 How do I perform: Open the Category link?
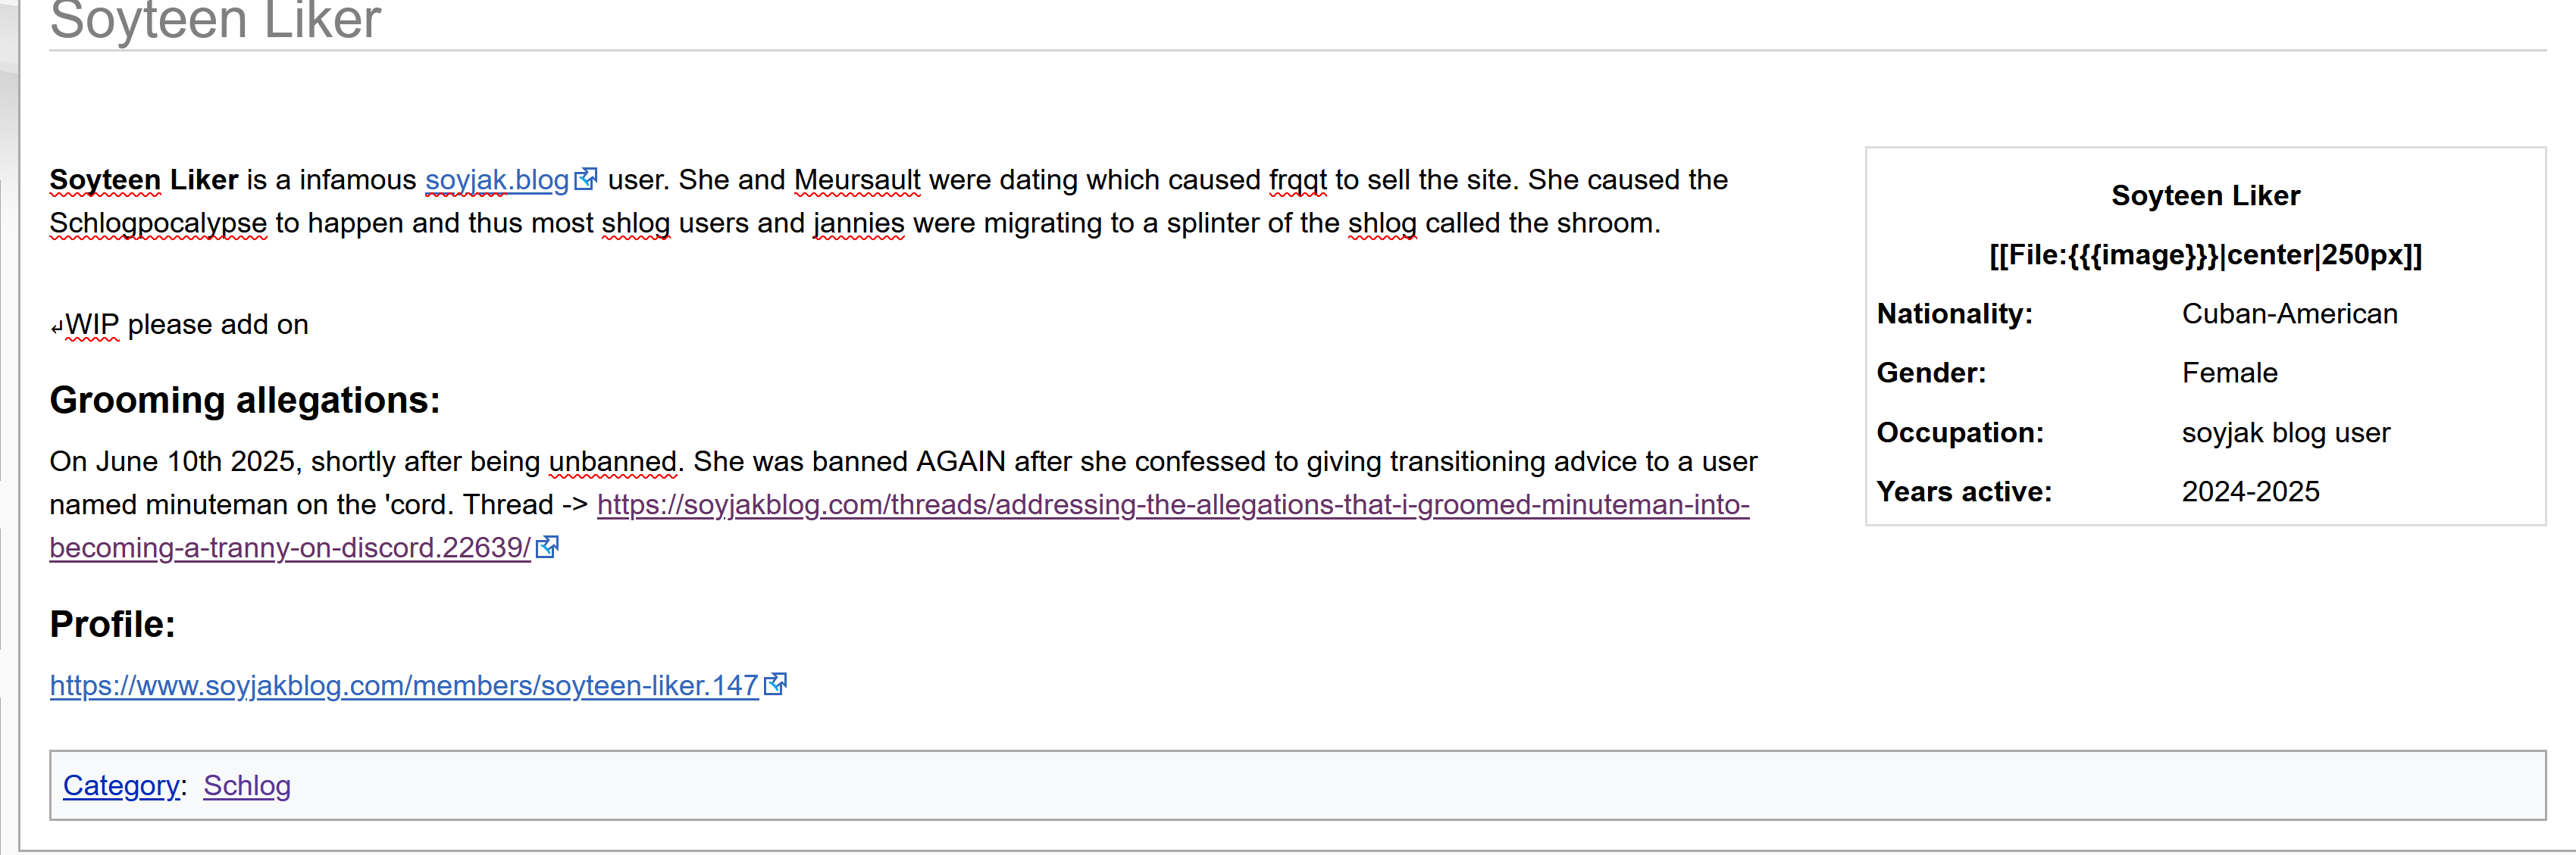(x=122, y=786)
